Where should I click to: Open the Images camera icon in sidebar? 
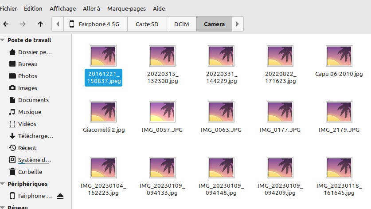[12, 88]
